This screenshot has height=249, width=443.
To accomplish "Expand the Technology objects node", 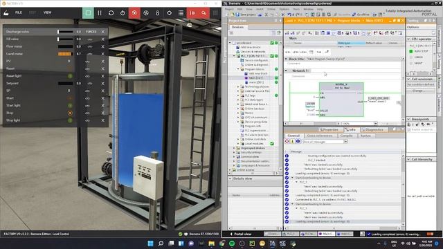I will pyautogui.click(x=238, y=86).
